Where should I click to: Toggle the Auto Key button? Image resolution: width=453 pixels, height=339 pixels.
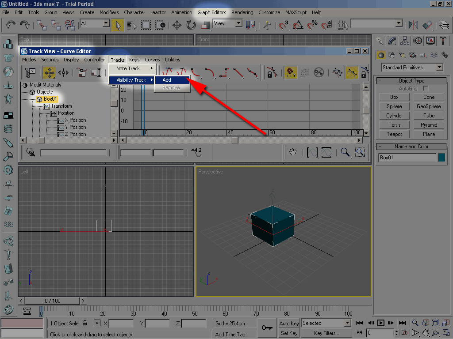(x=289, y=323)
